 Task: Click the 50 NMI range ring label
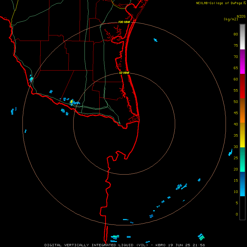[124, 73]
